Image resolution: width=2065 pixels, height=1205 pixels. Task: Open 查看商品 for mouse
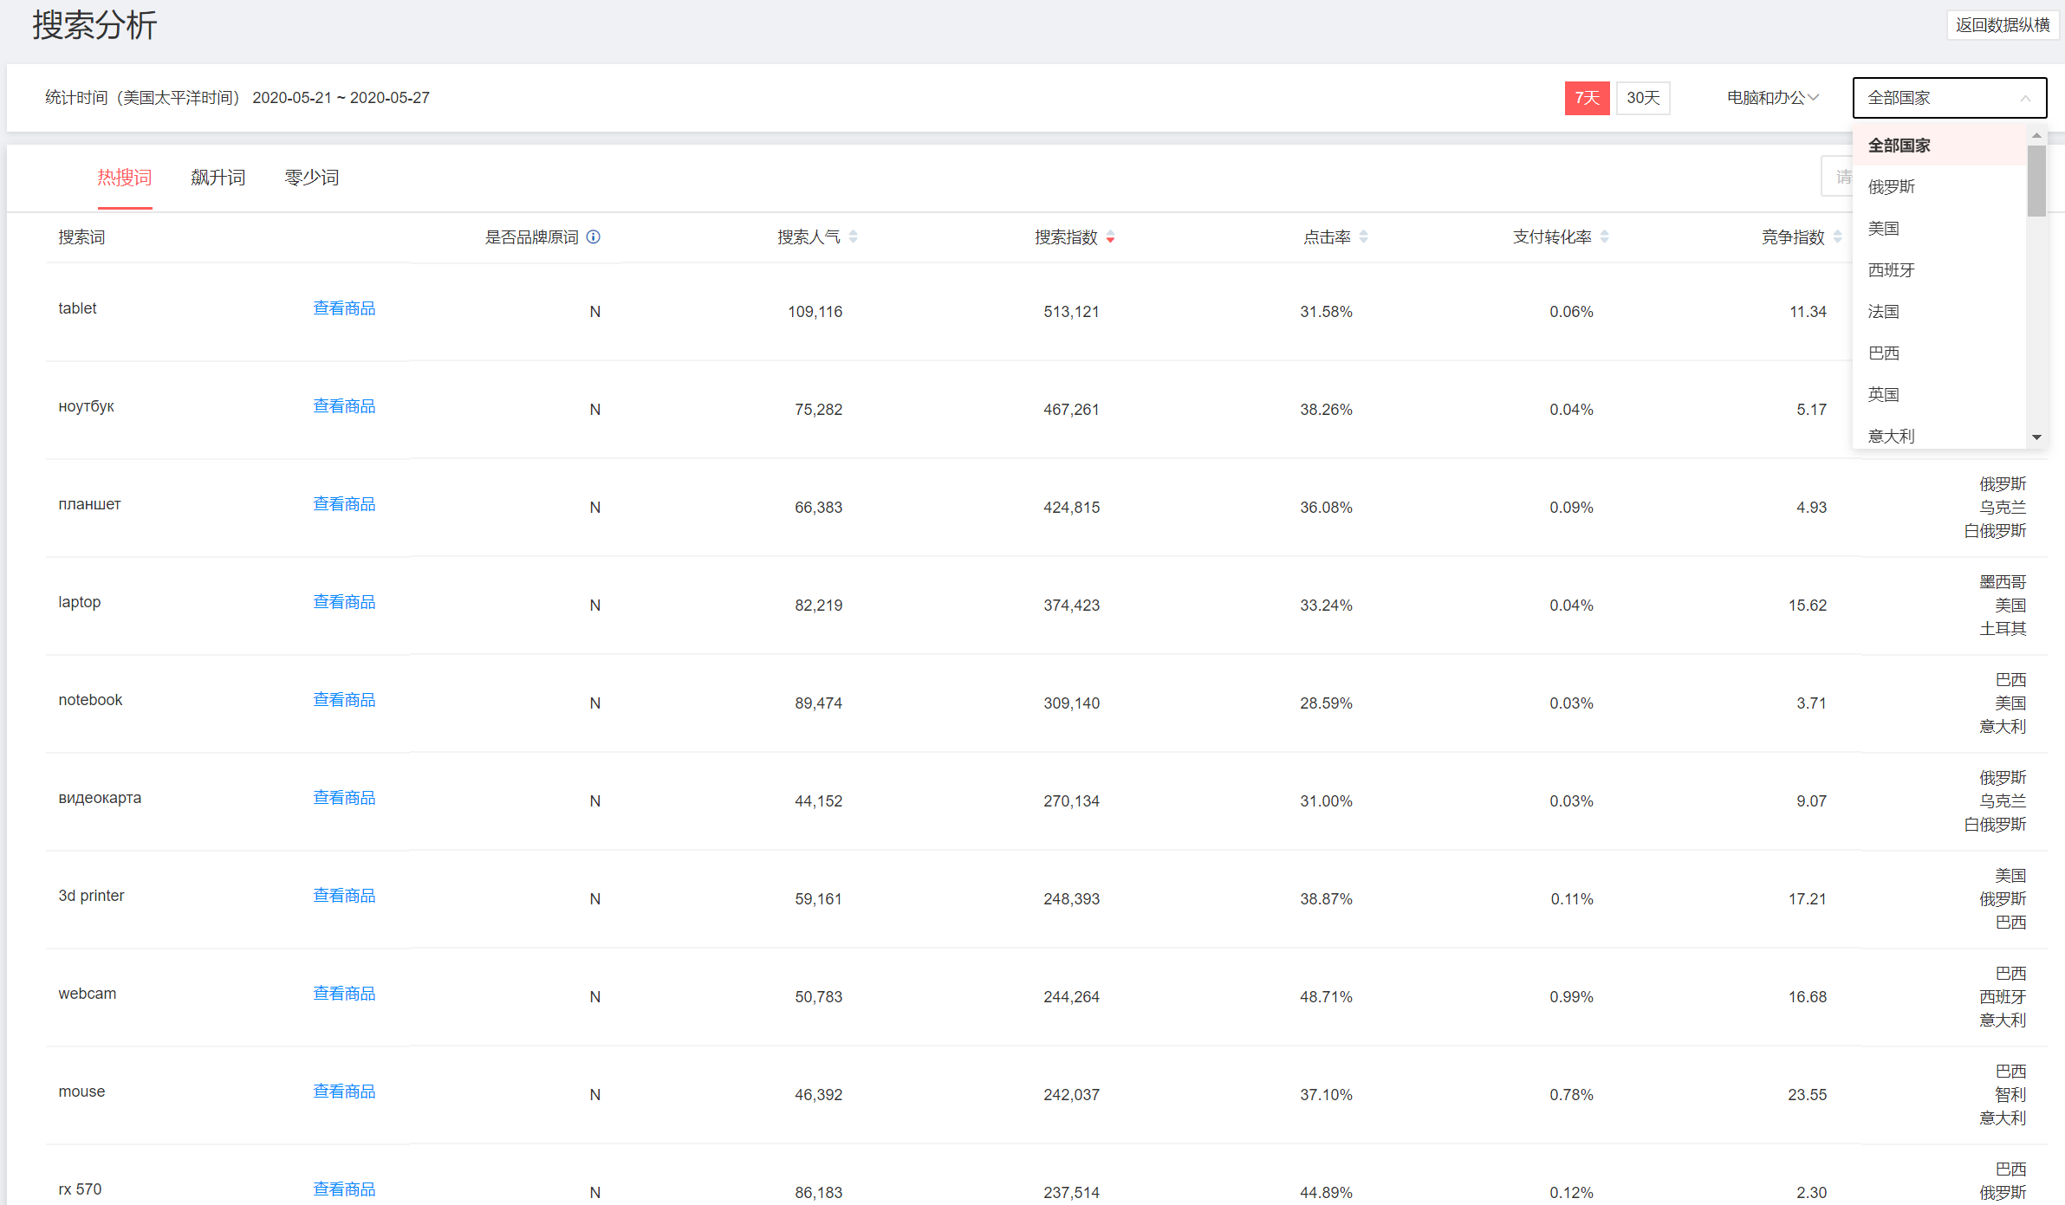[344, 1092]
